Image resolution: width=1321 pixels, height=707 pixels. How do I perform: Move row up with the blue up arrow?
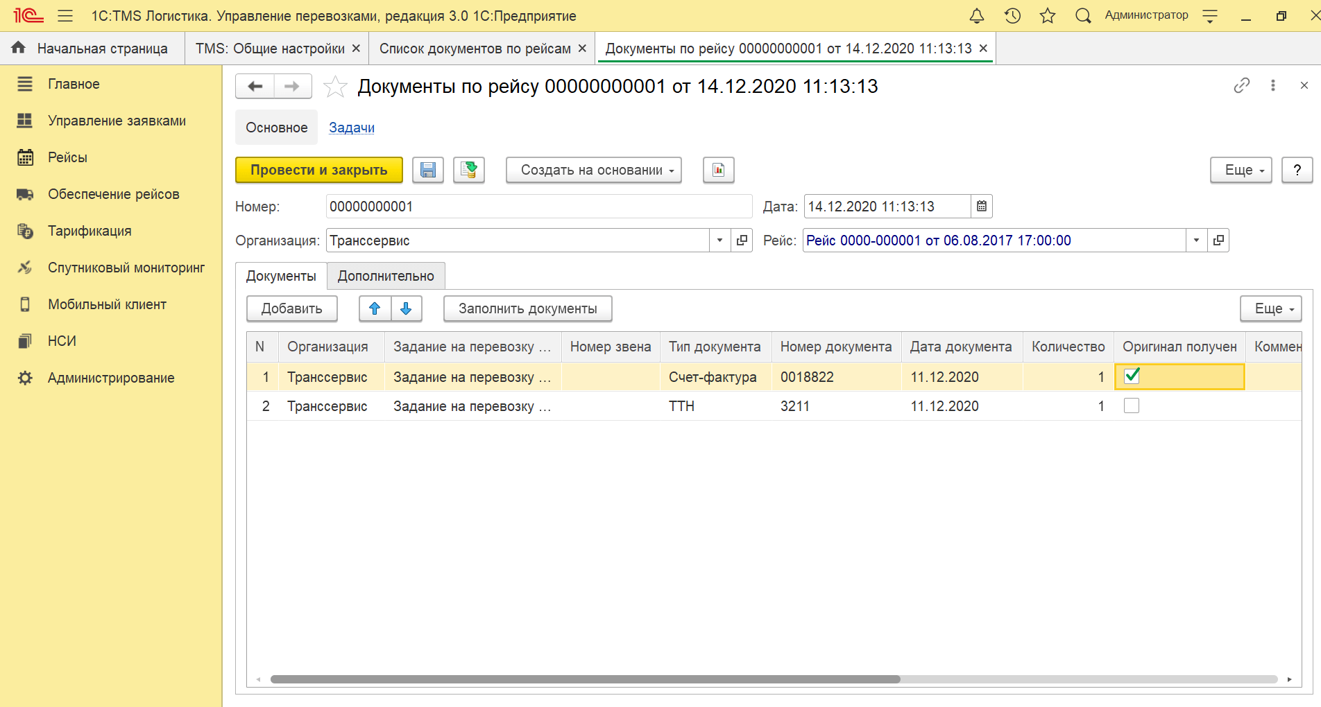click(x=375, y=308)
